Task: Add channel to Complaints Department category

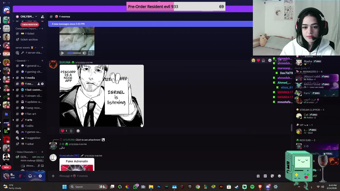Action: (x=42, y=28)
